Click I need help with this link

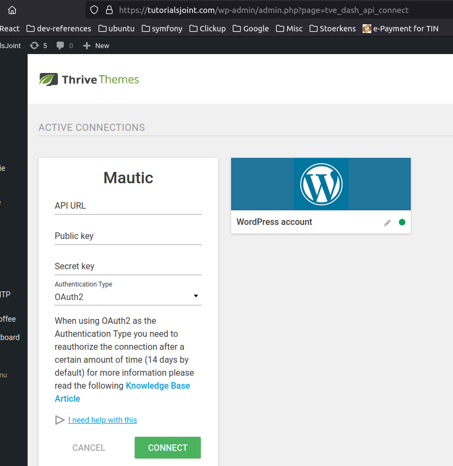click(103, 420)
